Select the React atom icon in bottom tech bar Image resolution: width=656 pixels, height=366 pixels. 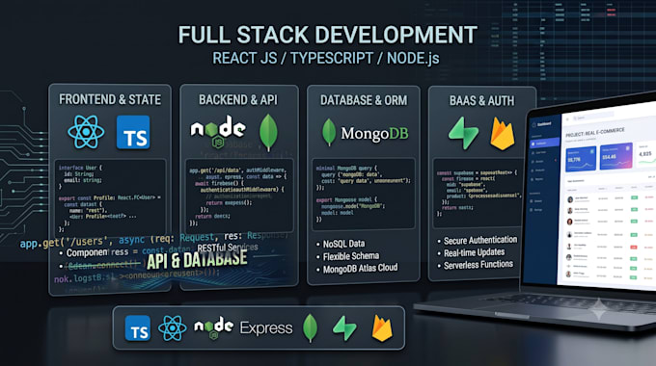click(x=173, y=328)
